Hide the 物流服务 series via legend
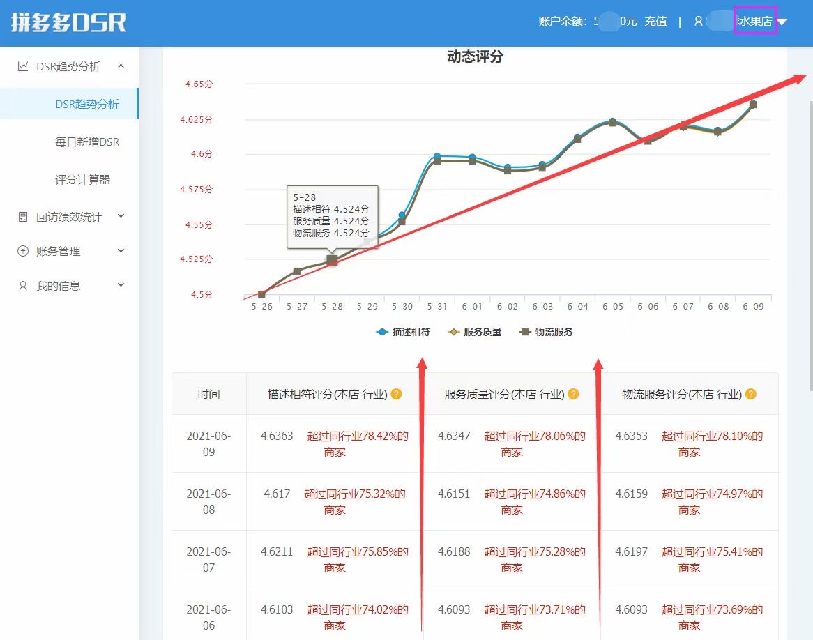The height and width of the screenshot is (640, 813). coord(554,332)
